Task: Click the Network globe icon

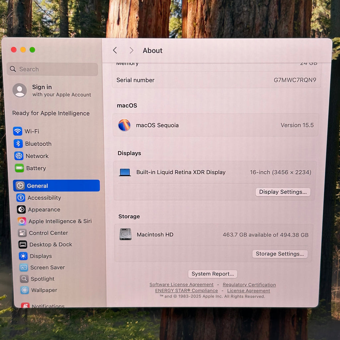Action: (19, 156)
